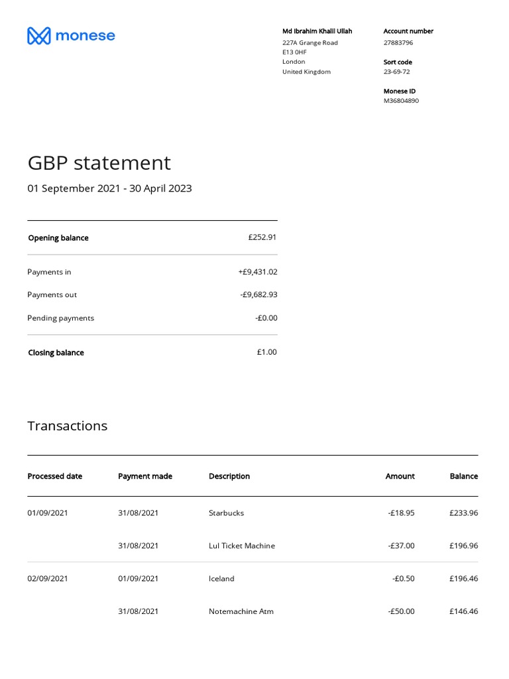Click the Description column header
509x679 pixels.
tap(229, 476)
